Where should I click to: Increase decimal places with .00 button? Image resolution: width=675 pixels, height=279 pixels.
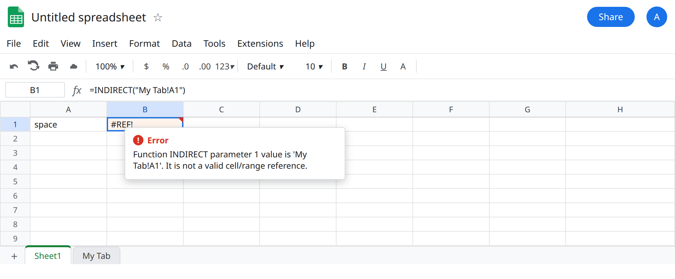[x=205, y=67]
